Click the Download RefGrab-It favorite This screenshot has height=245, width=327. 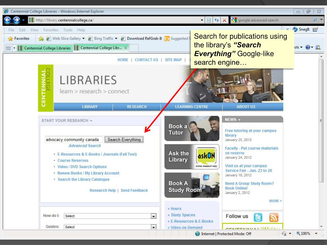[x=141, y=39]
